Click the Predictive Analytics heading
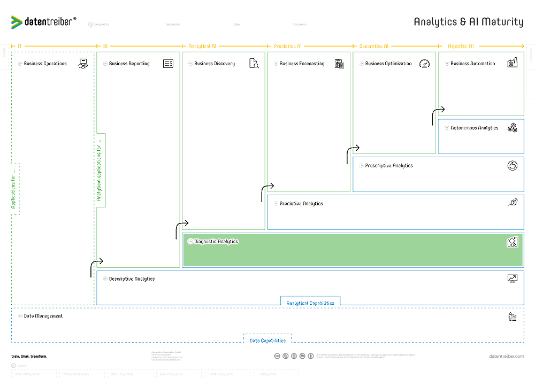 point(301,204)
